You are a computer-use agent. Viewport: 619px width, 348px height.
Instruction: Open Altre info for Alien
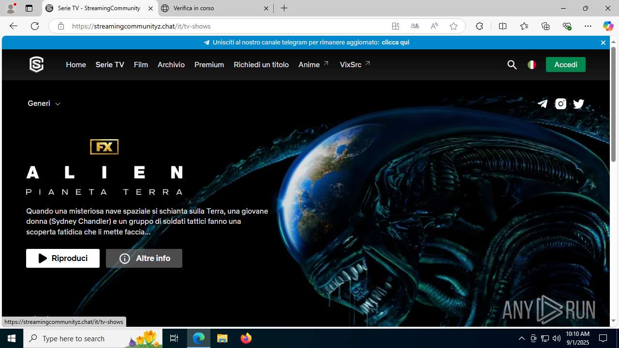(x=144, y=259)
